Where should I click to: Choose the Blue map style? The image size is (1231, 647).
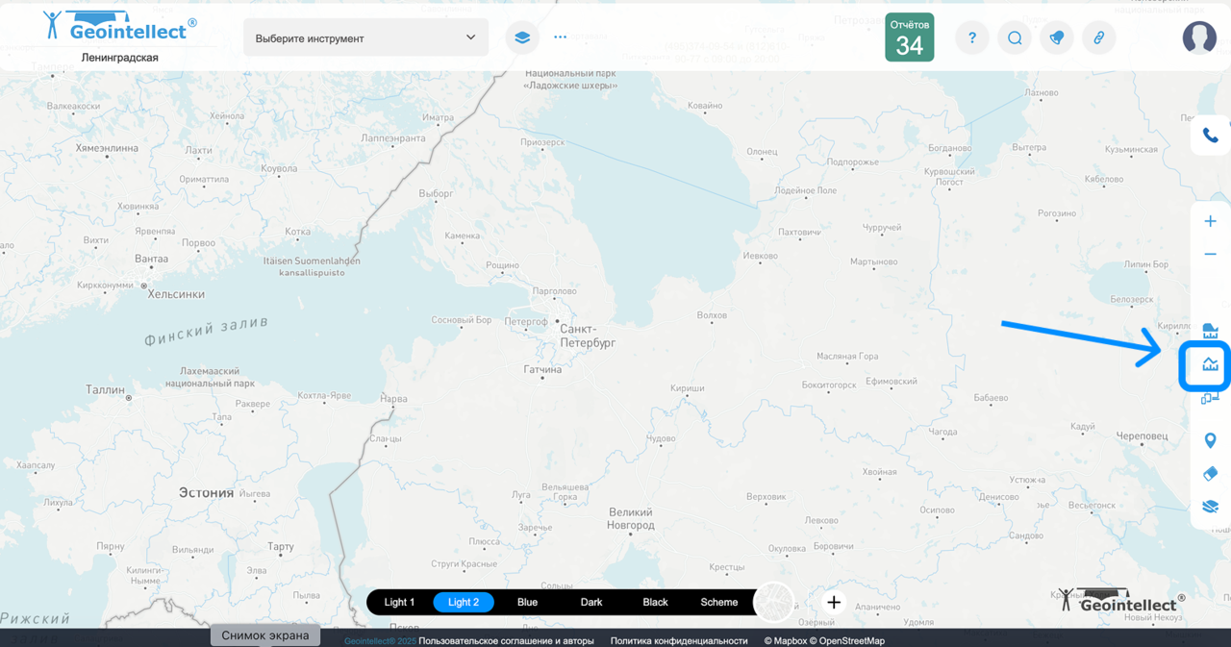click(x=527, y=603)
